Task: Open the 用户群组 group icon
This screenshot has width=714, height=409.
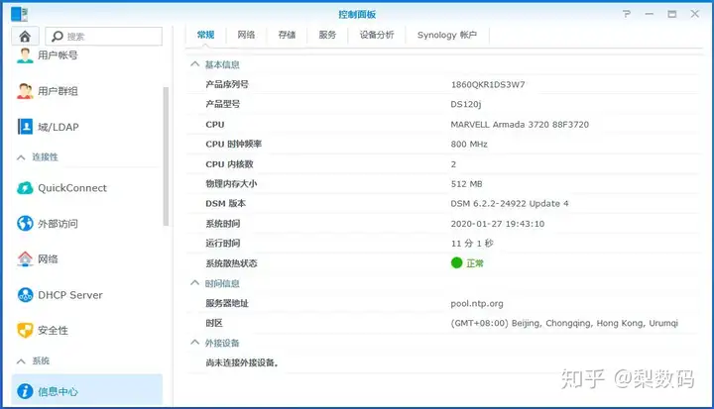Action: coord(25,91)
